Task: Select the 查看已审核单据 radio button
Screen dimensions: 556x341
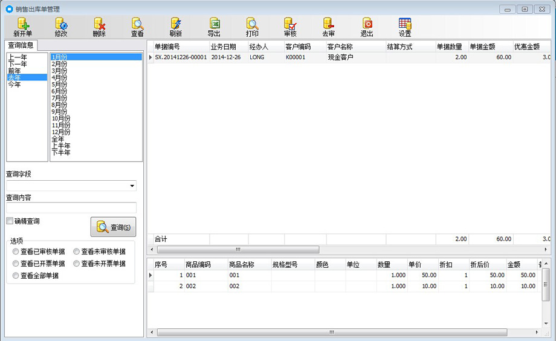Action: click(x=16, y=252)
